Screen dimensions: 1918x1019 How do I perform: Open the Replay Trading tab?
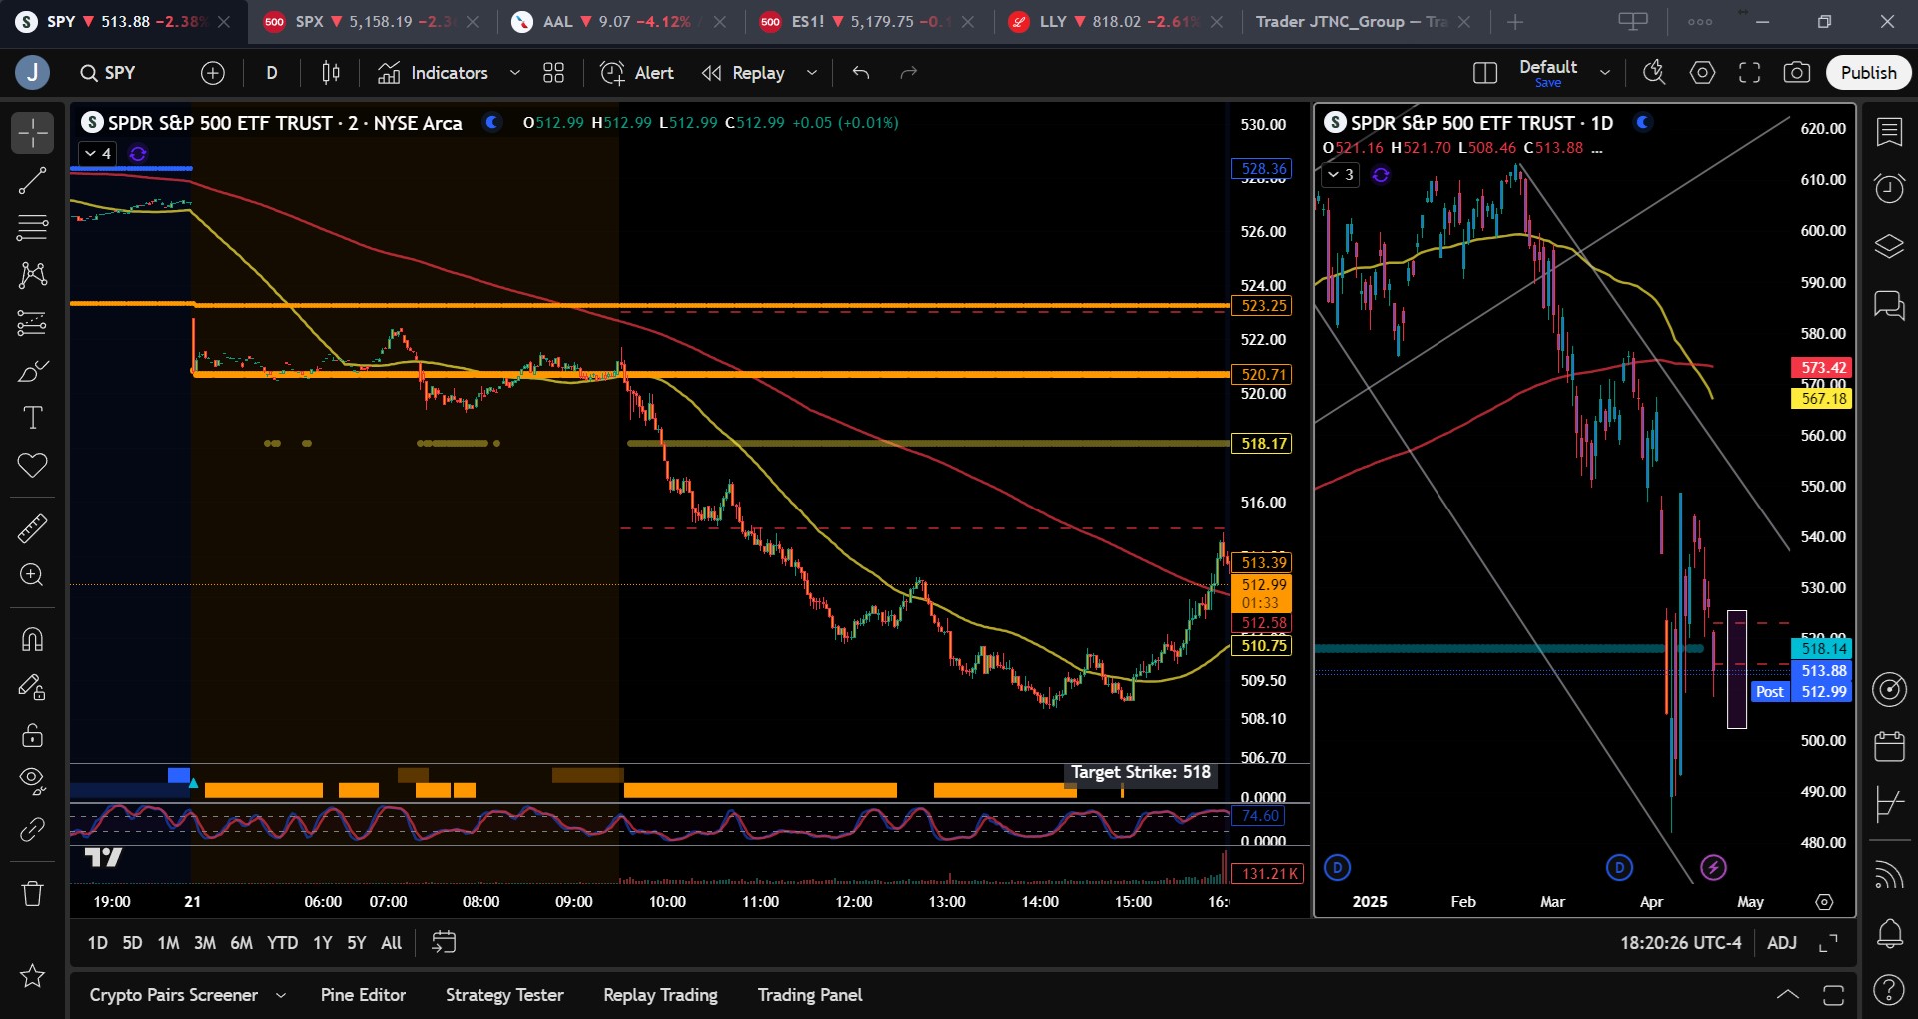(x=660, y=995)
